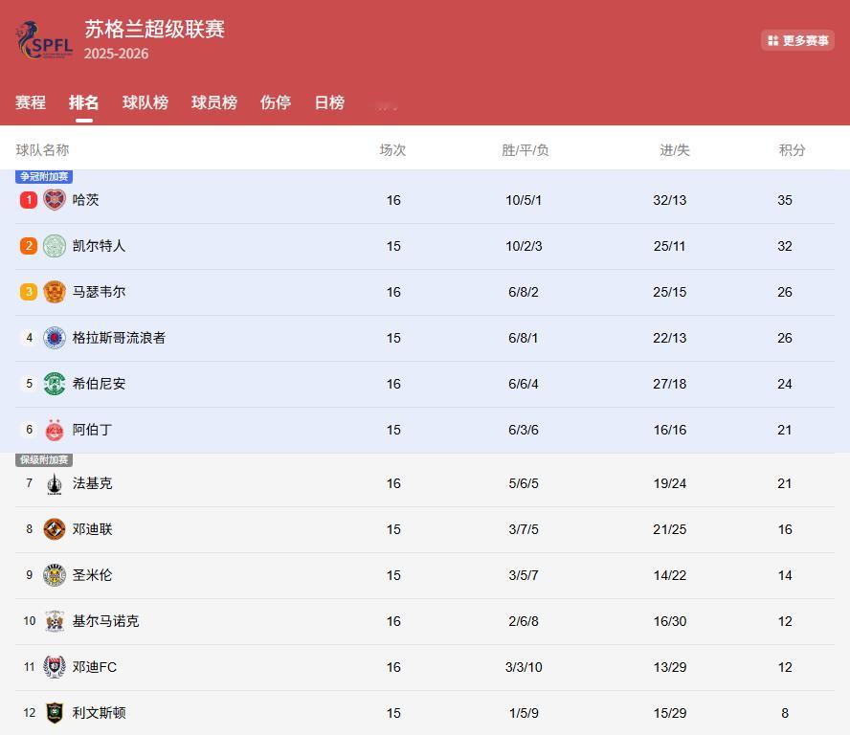
Task: Click the 邓迪联 team crest
Action: [55, 529]
